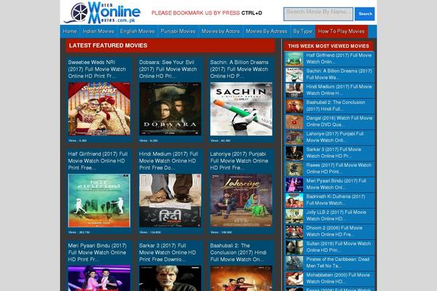This screenshot has height=291, width=437.
Task: Open Sultan (2016) sidebar link
Action: pyautogui.click(x=339, y=247)
